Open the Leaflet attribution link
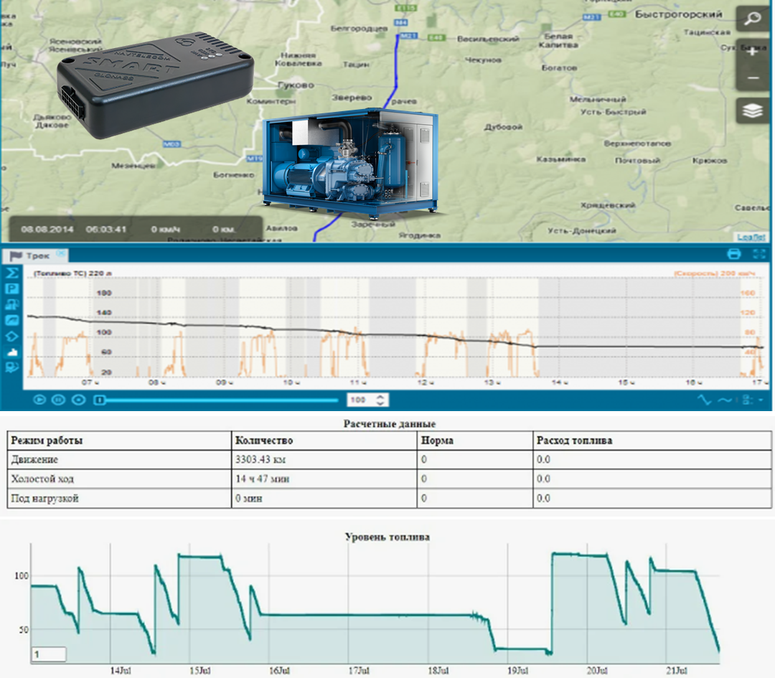This screenshot has width=775, height=678. click(751, 237)
